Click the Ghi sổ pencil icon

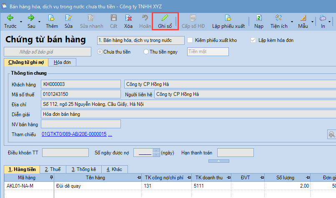tap(165, 18)
